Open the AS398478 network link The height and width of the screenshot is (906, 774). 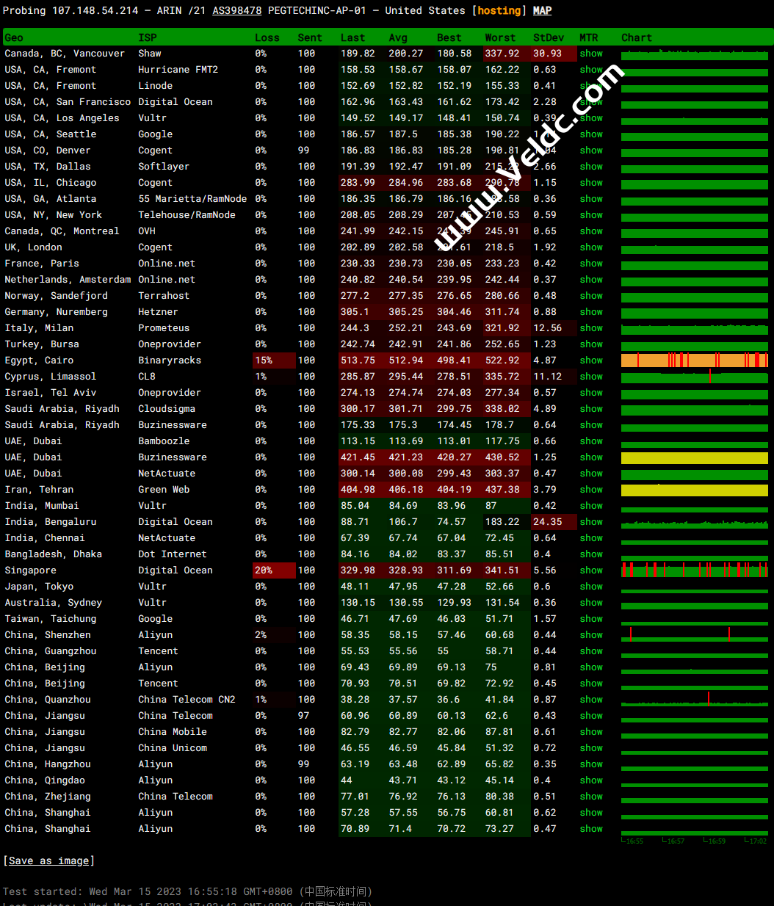tap(236, 11)
